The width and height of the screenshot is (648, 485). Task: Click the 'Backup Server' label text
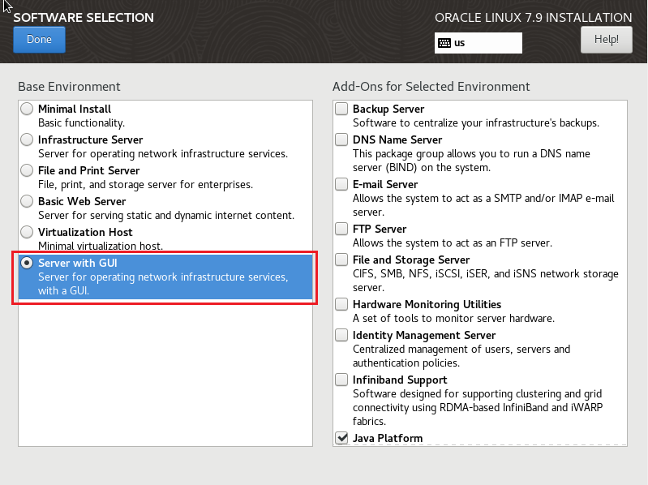click(388, 109)
